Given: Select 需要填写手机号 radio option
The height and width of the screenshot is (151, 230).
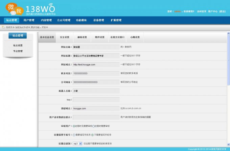Looking at the screenshot, I should pos(74,135).
